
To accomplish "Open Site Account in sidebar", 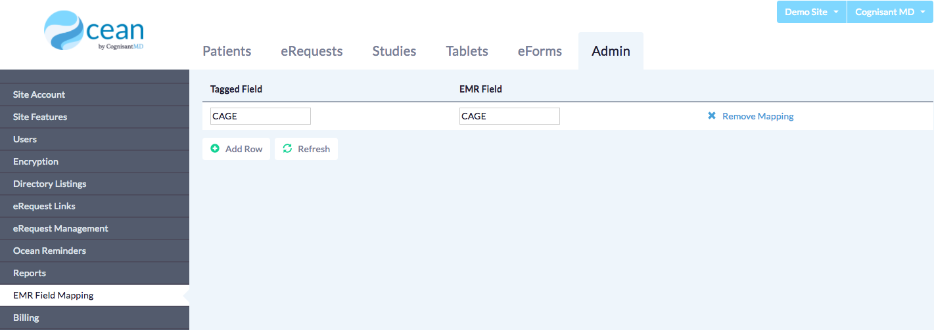I will 39,94.
